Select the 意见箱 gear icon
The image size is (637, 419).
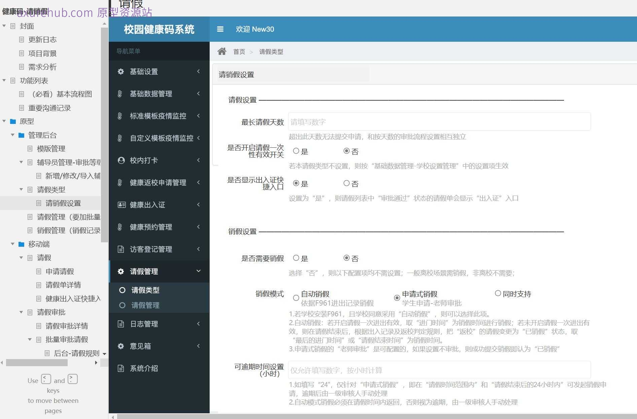pyautogui.click(x=121, y=346)
